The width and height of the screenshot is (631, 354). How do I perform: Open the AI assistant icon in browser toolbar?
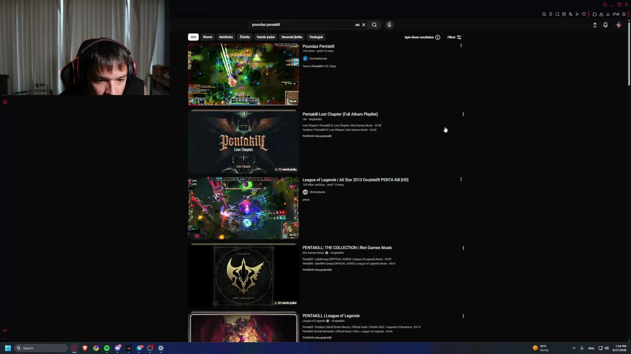pyautogui.click(x=616, y=14)
